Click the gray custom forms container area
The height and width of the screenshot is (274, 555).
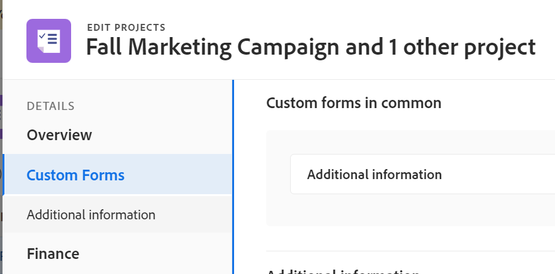coord(409,211)
